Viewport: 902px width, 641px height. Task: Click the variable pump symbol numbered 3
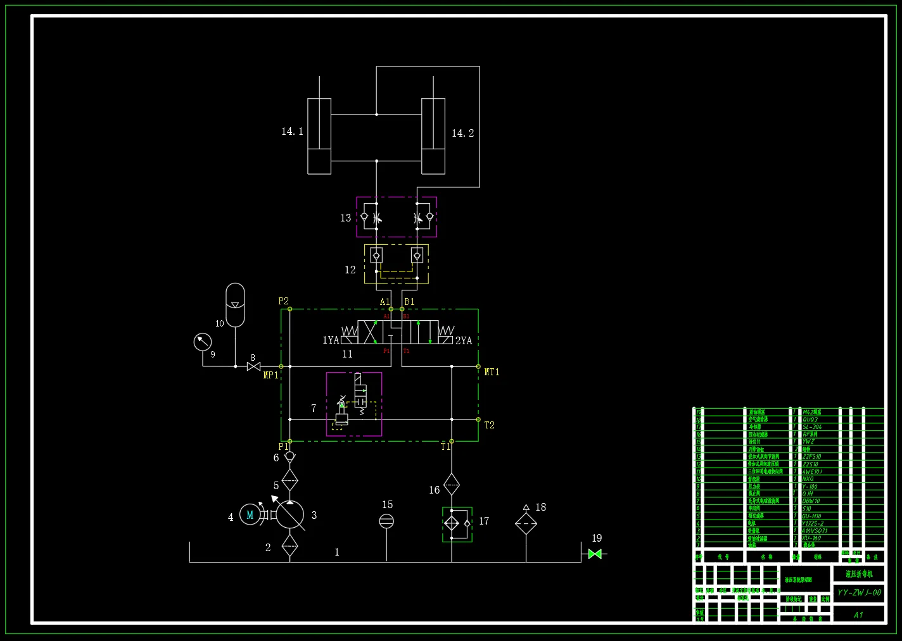(289, 515)
